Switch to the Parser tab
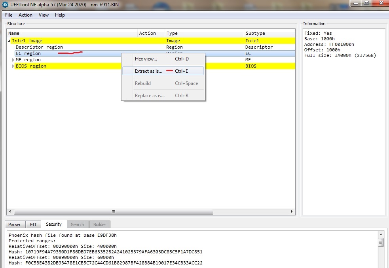Image resolution: width=389 pixels, height=268 pixels. pyautogui.click(x=15, y=225)
